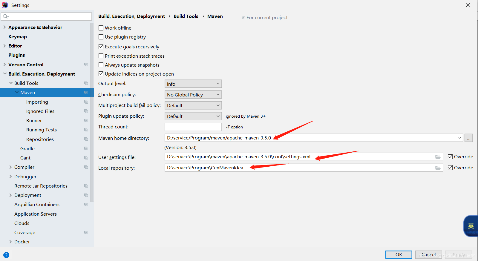Click the IME language indicator badge
This screenshot has height=261, width=478.
(471, 226)
